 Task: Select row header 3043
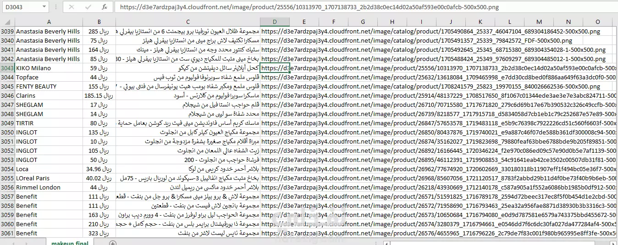[x=7, y=68]
